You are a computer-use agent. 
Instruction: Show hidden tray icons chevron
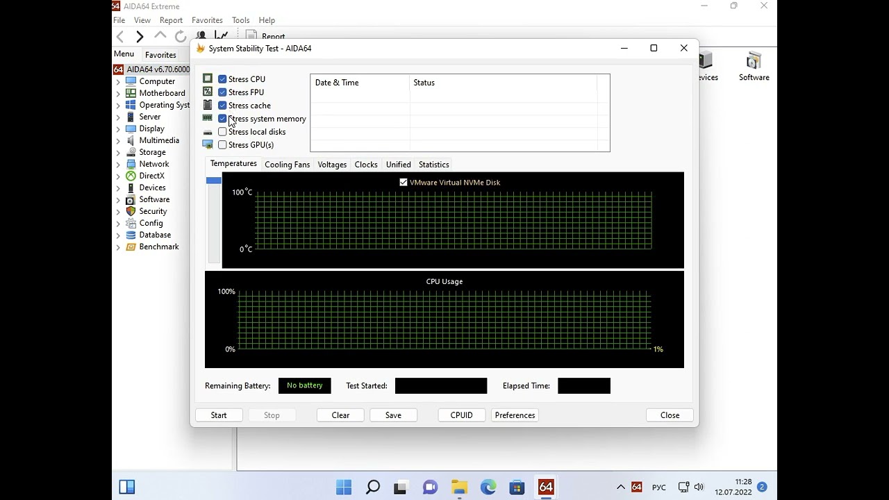click(x=620, y=487)
